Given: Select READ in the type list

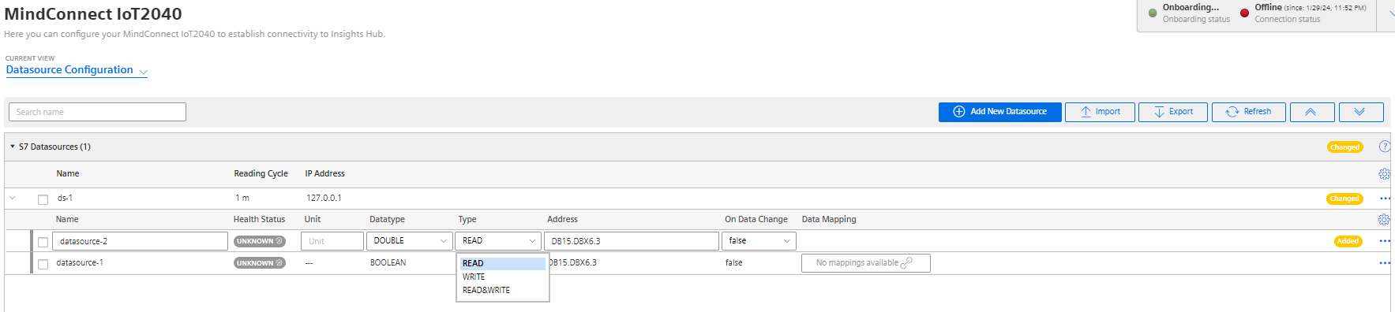Looking at the screenshot, I should point(503,263).
